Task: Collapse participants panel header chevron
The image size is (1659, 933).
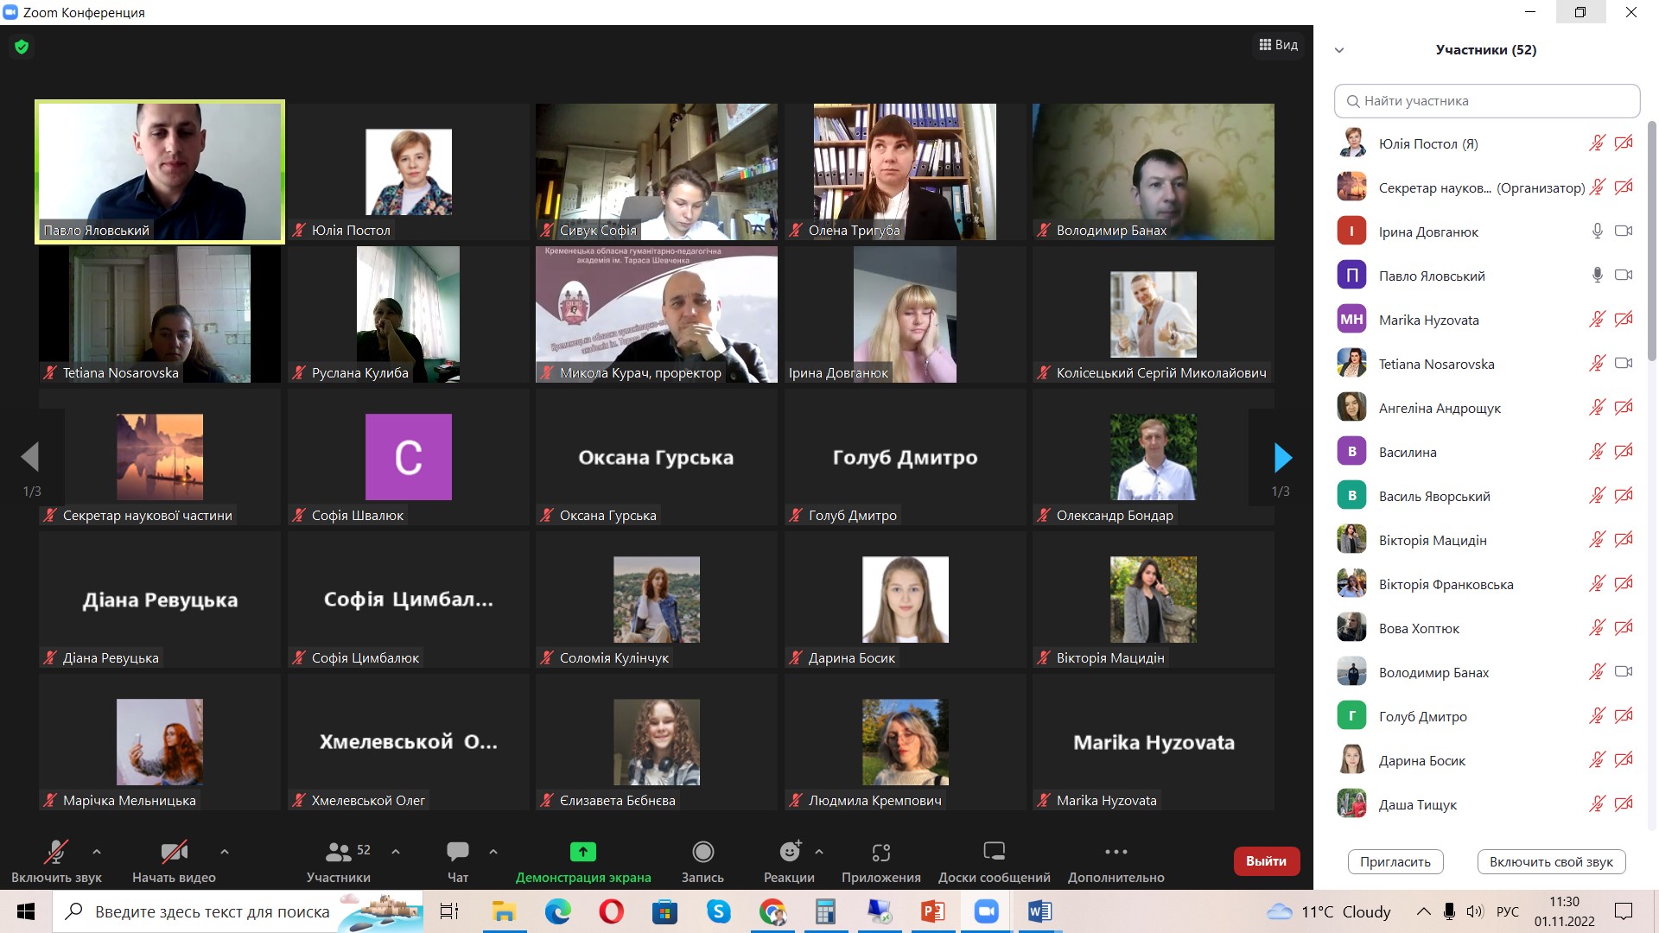Action: coord(1339,50)
